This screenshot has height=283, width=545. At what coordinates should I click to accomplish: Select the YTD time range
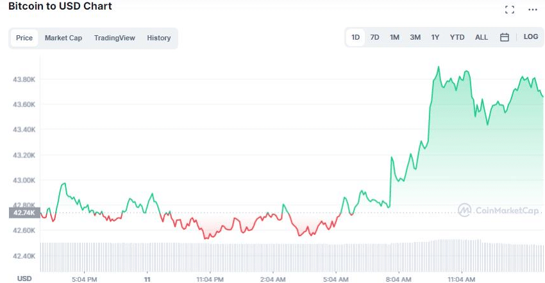point(457,37)
